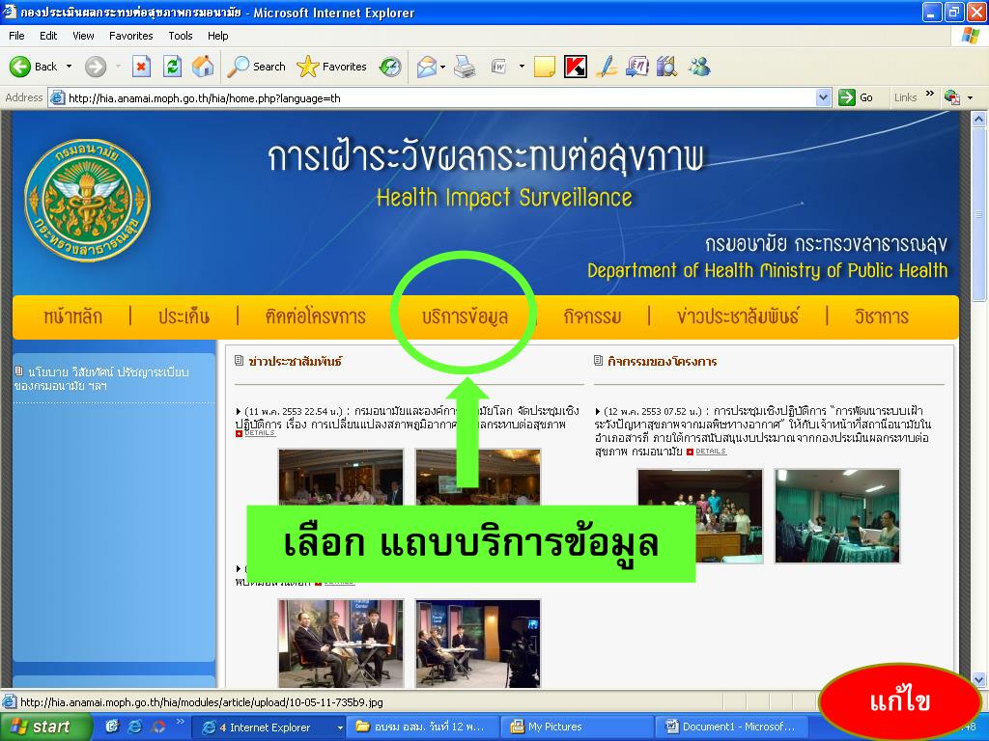Open the Mail dropdown arrow

pos(442,67)
